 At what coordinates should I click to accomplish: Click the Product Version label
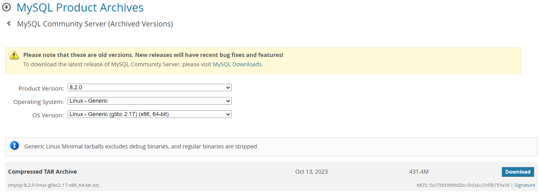41,88
